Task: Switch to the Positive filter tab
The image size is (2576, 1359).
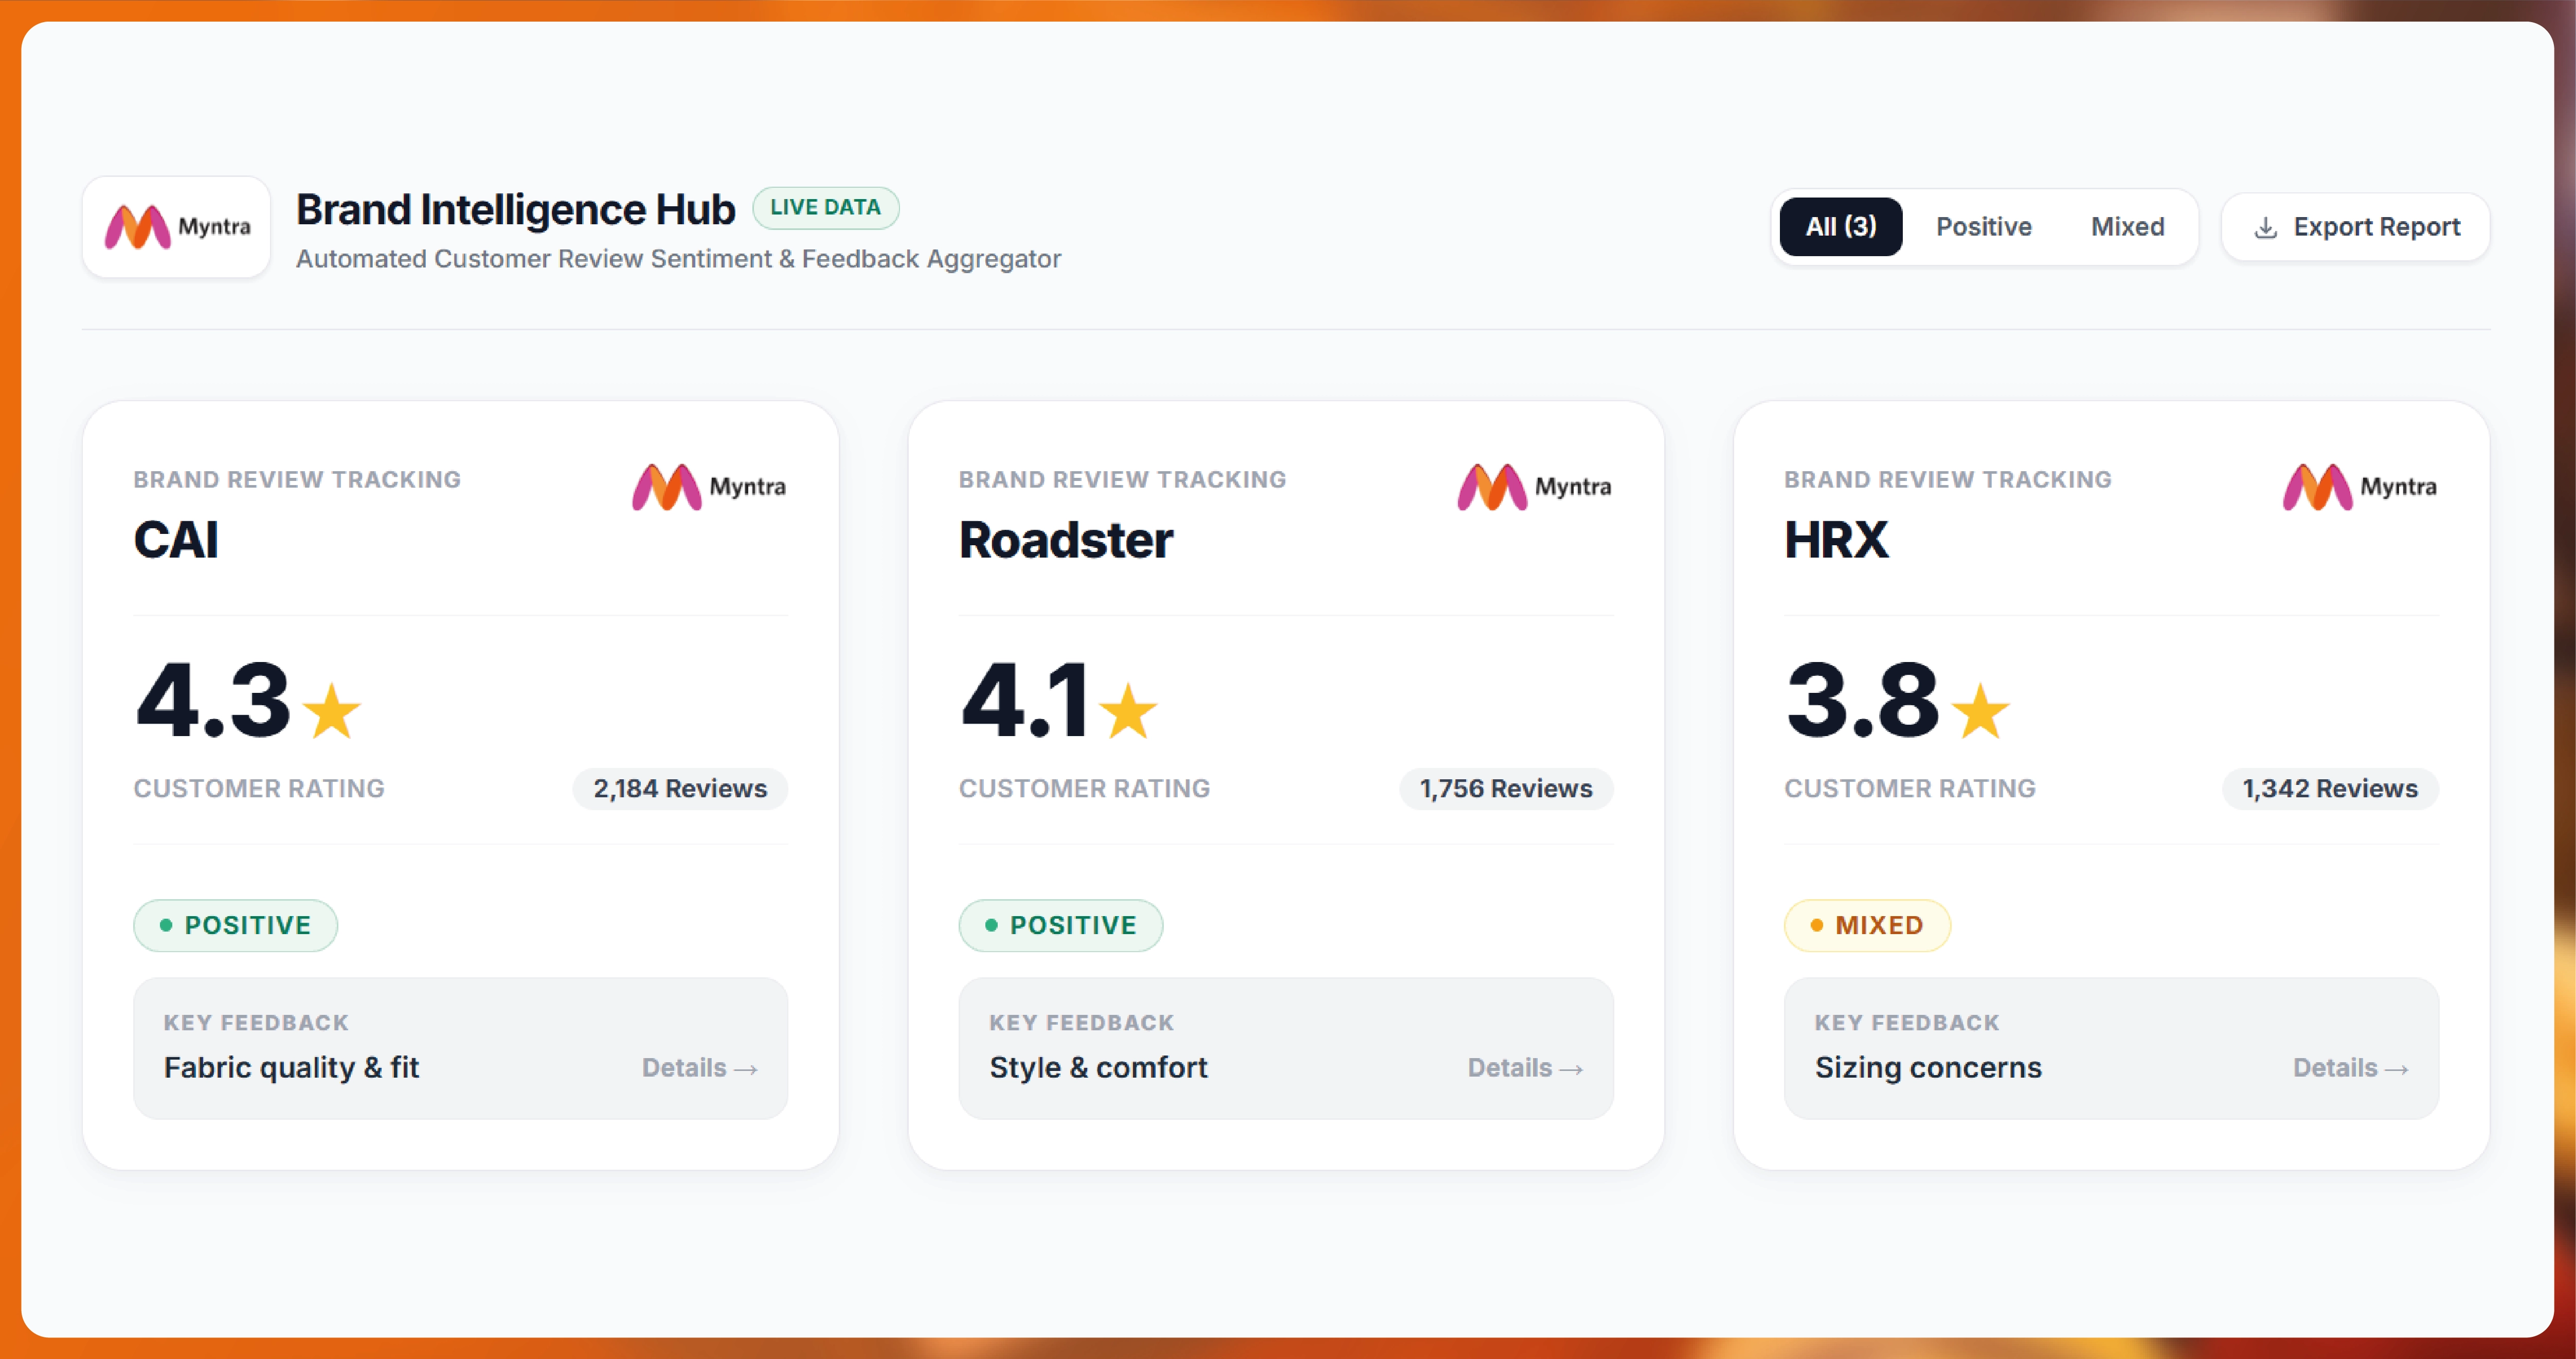Action: pos(1984,227)
